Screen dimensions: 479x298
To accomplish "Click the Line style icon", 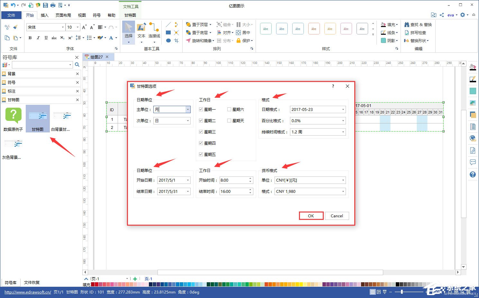I will pyautogui.click(x=383, y=32).
